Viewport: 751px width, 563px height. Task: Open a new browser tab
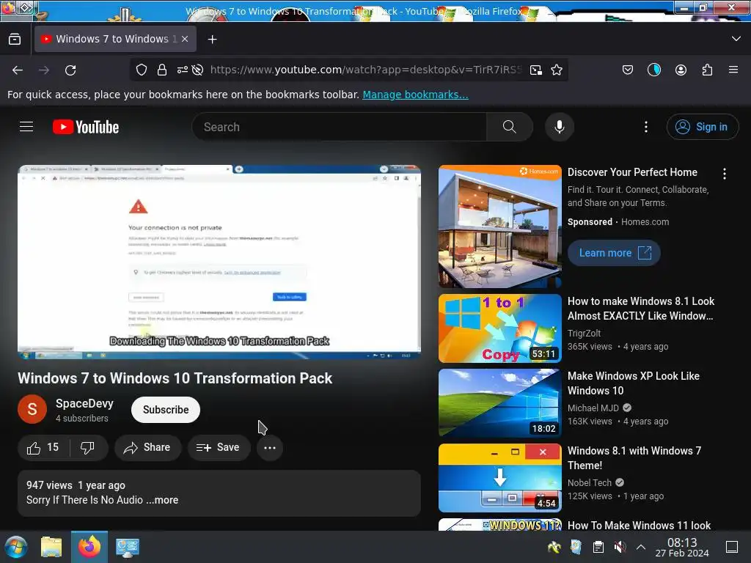[x=212, y=40]
